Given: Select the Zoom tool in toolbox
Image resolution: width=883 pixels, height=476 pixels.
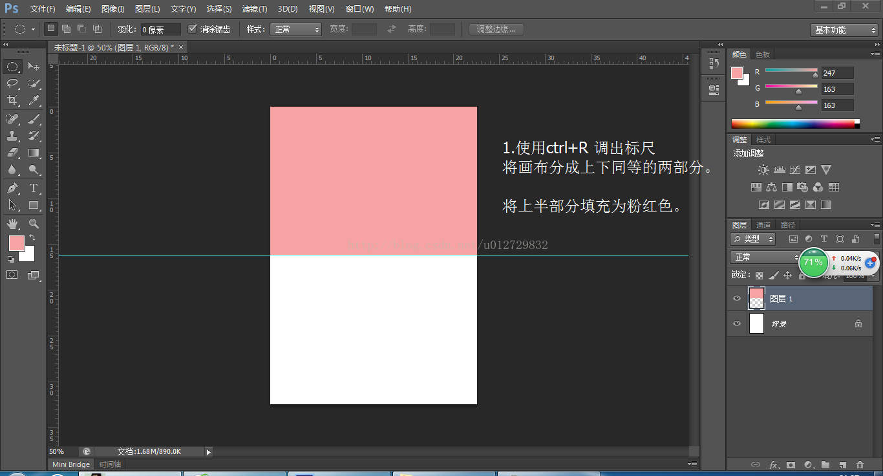Looking at the screenshot, I should pyautogui.click(x=34, y=224).
